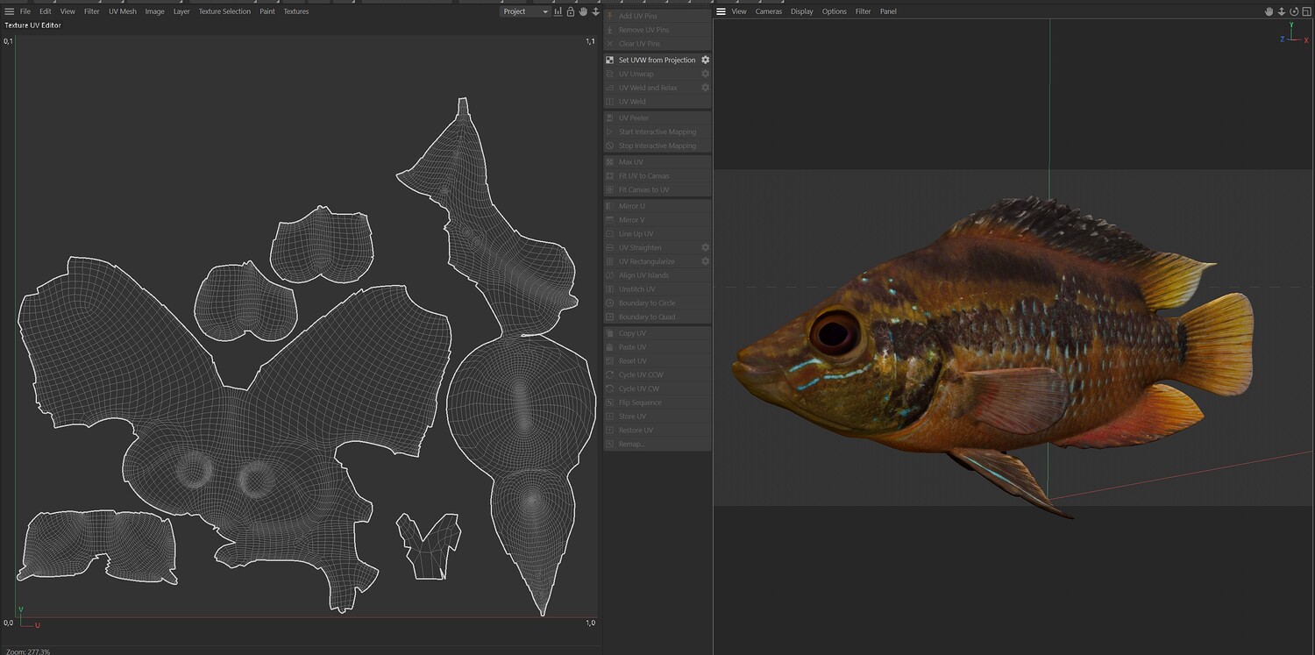The width and height of the screenshot is (1315, 655).
Task: Open the gear settings beside UV Rectangularize
Action: pos(705,261)
